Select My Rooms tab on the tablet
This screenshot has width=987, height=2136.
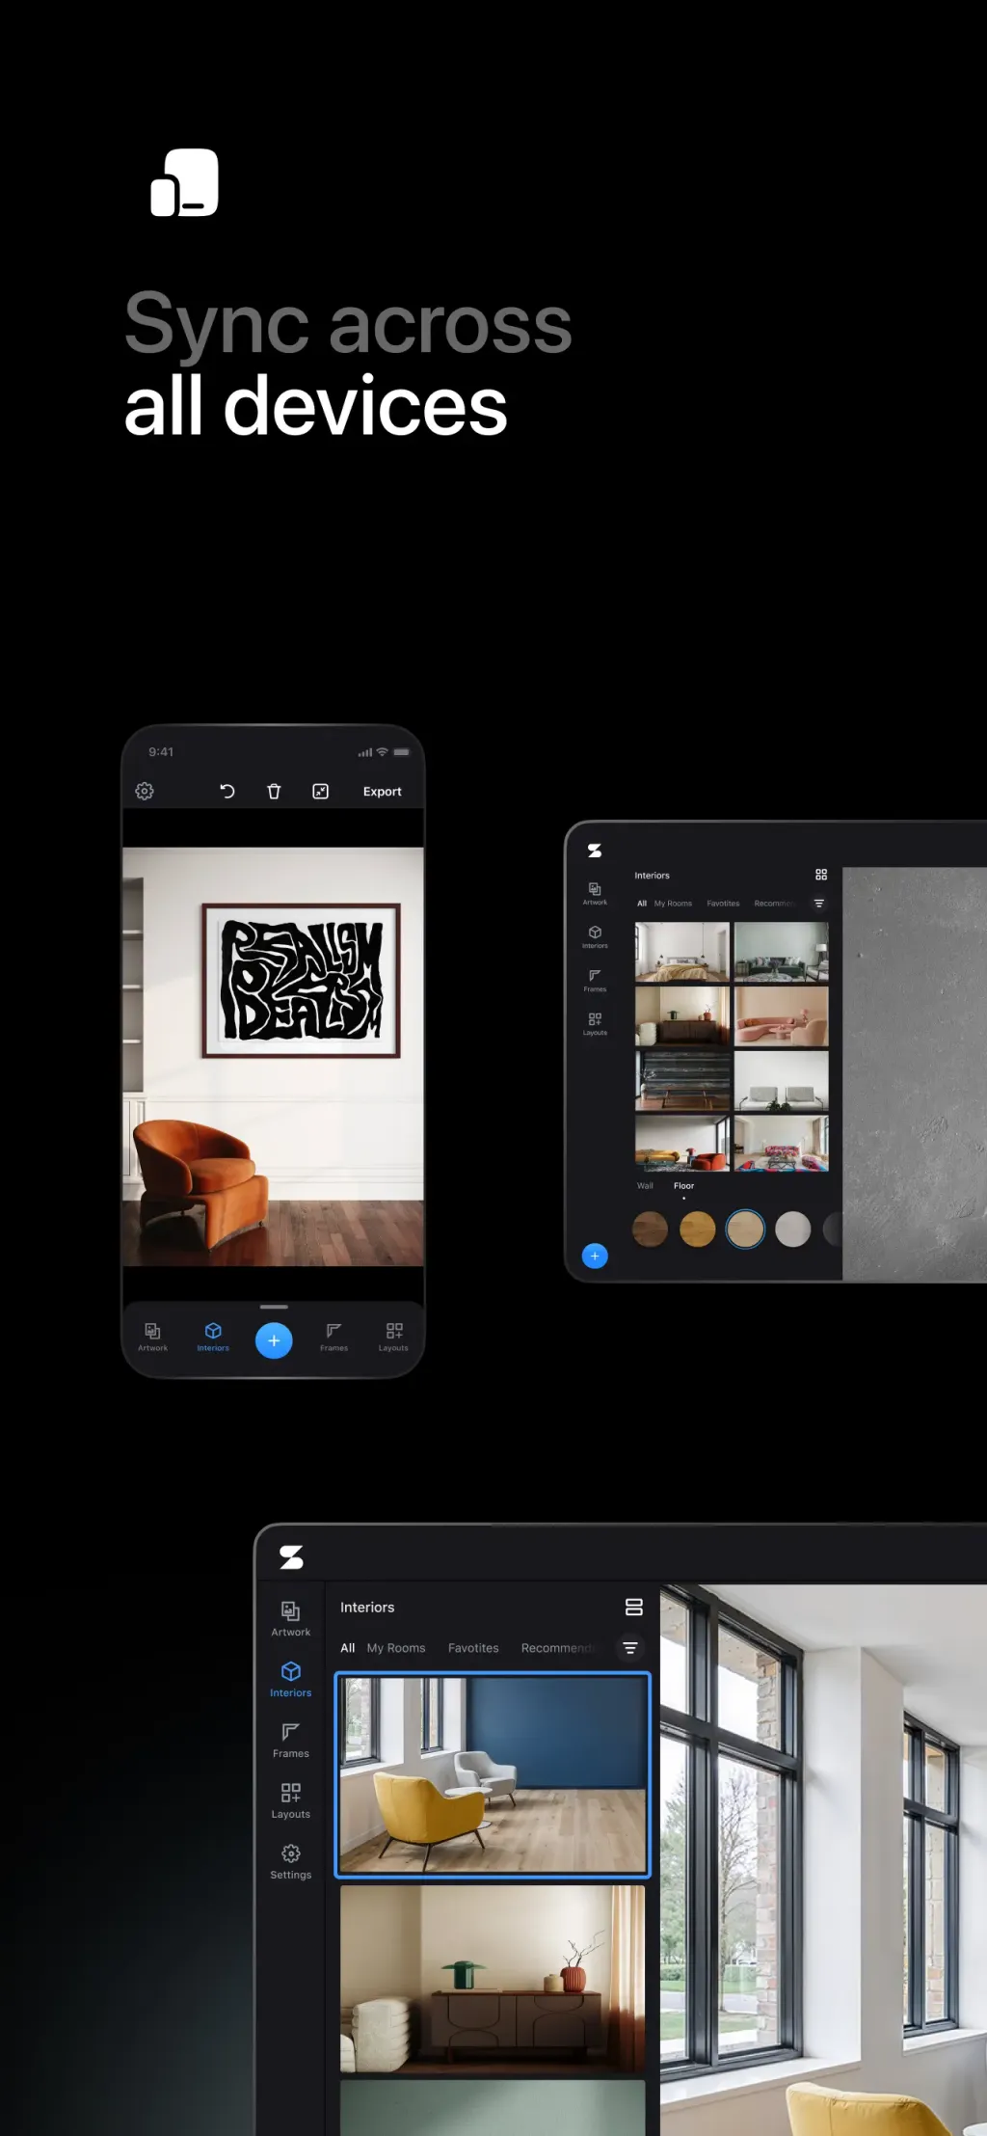click(673, 904)
